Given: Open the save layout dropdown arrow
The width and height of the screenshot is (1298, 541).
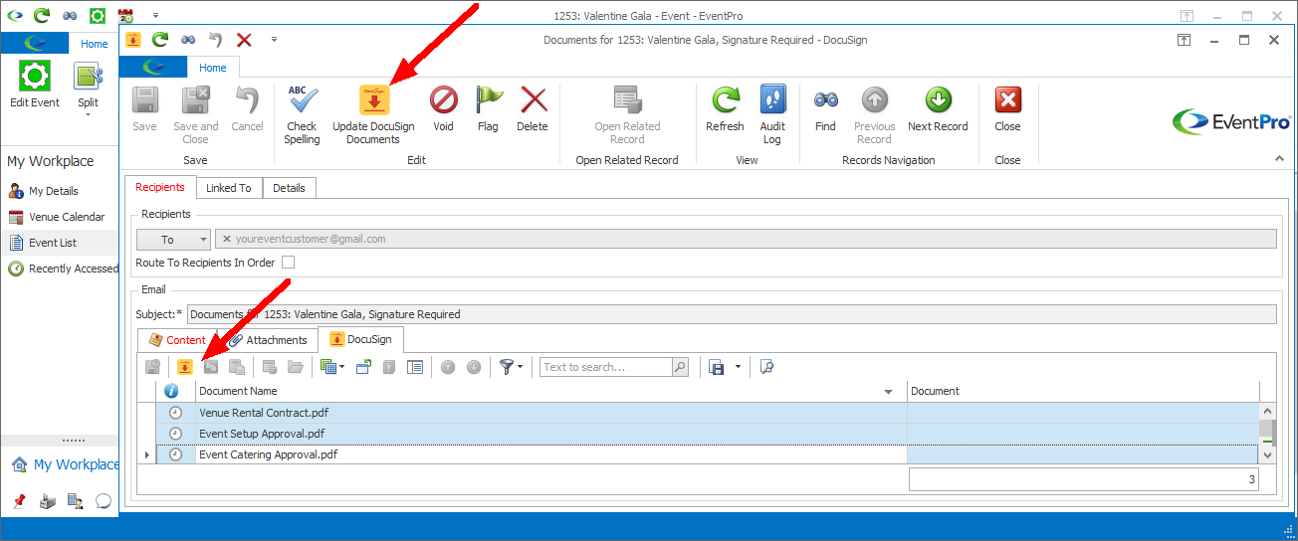Looking at the screenshot, I should (x=738, y=367).
